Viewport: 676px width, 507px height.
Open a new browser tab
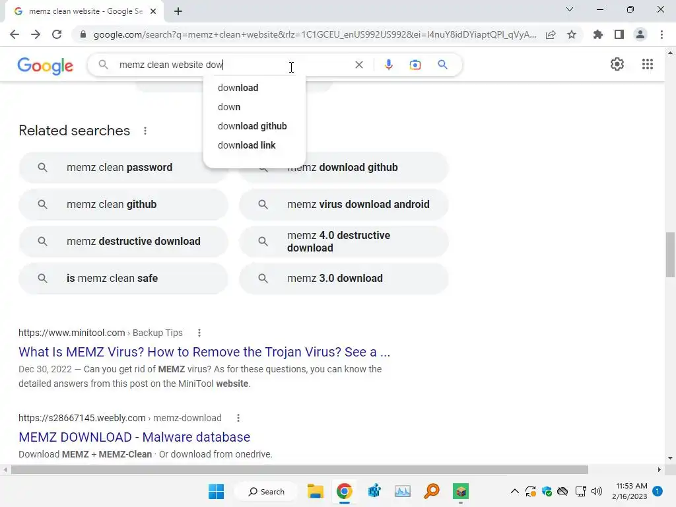click(178, 11)
